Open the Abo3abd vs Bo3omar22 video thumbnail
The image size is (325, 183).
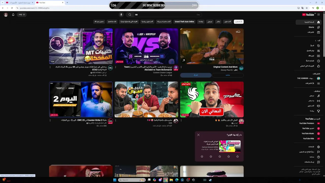click(146, 46)
